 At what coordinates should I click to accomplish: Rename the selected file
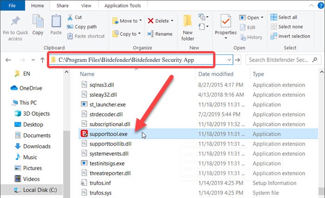tap(160, 34)
